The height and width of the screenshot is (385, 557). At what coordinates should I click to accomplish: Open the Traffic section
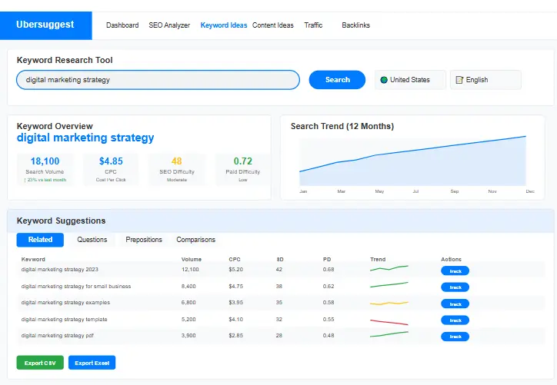click(x=313, y=25)
